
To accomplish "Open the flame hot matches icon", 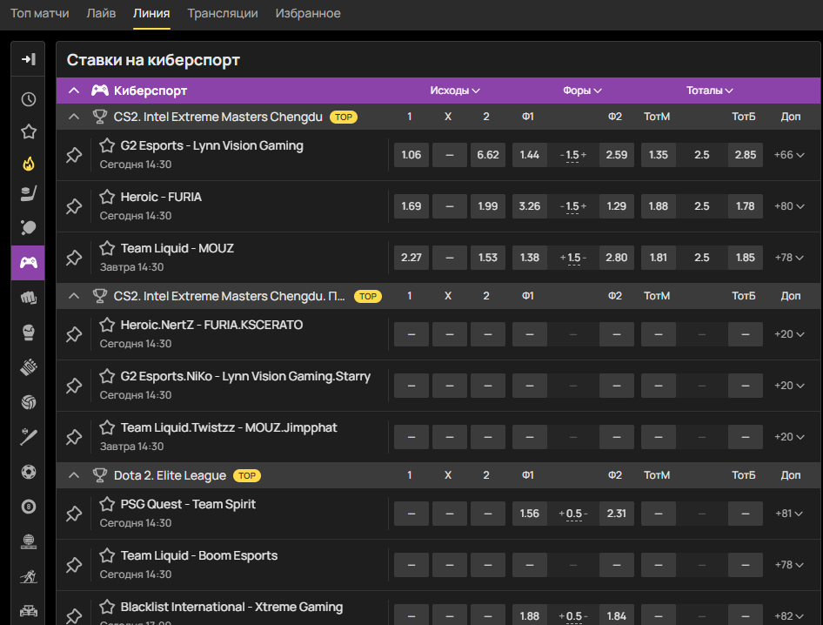I will point(29,164).
